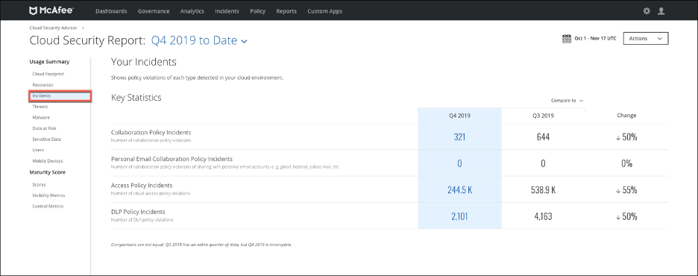This screenshot has width=698, height=276.
Task: Select Data at Risk in the sidebar
Action: click(44, 128)
